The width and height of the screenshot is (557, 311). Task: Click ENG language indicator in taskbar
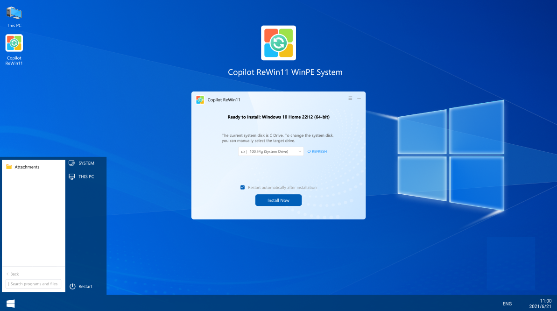507,304
